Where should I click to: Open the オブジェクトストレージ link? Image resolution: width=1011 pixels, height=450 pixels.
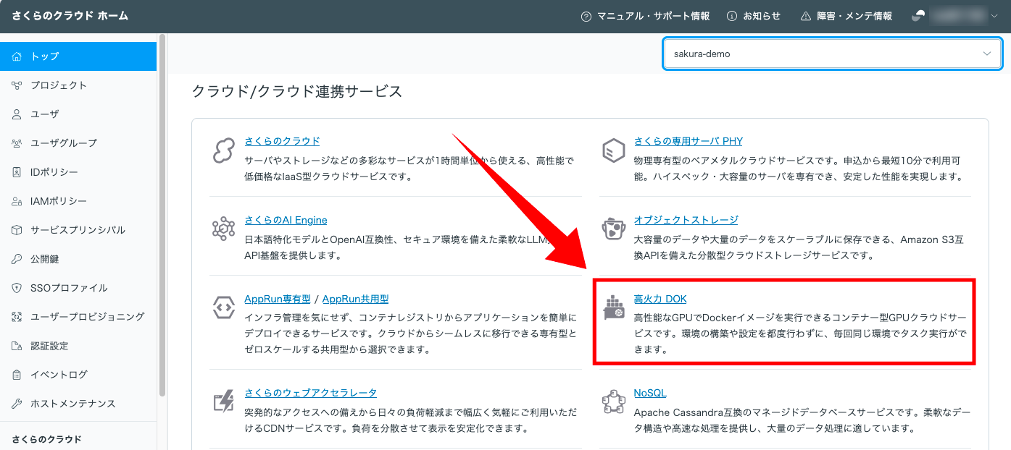pyautogui.click(x=686, y=220)
